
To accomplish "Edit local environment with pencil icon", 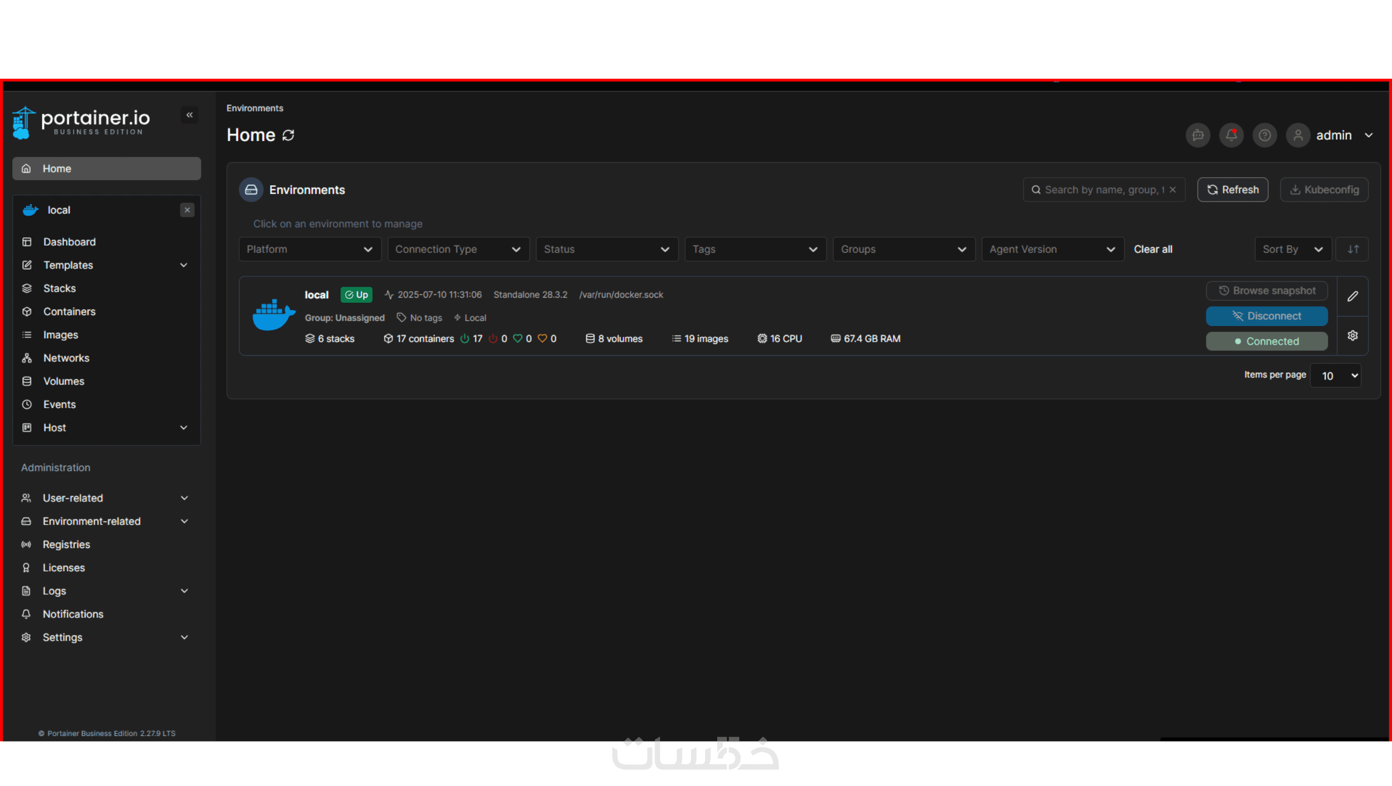I will click(x=1353, y=296).
